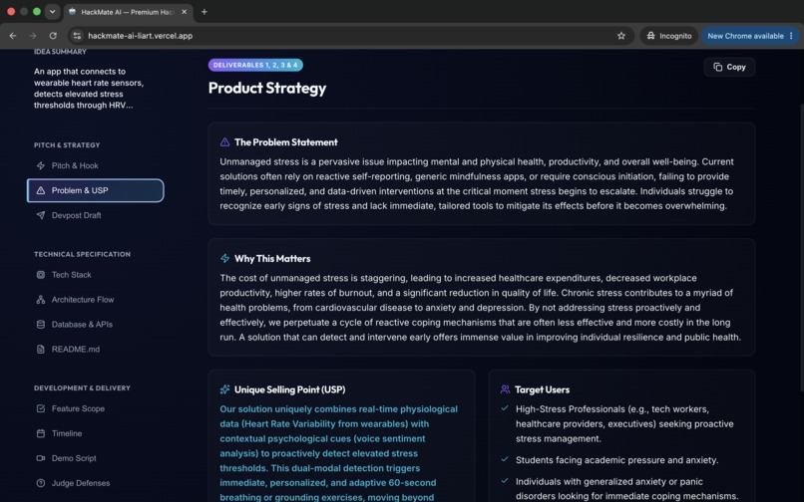The image size is (804, 502).
Task: Expand the tab search dropdown
Action: pyautogui.click(x=52, y=12)
